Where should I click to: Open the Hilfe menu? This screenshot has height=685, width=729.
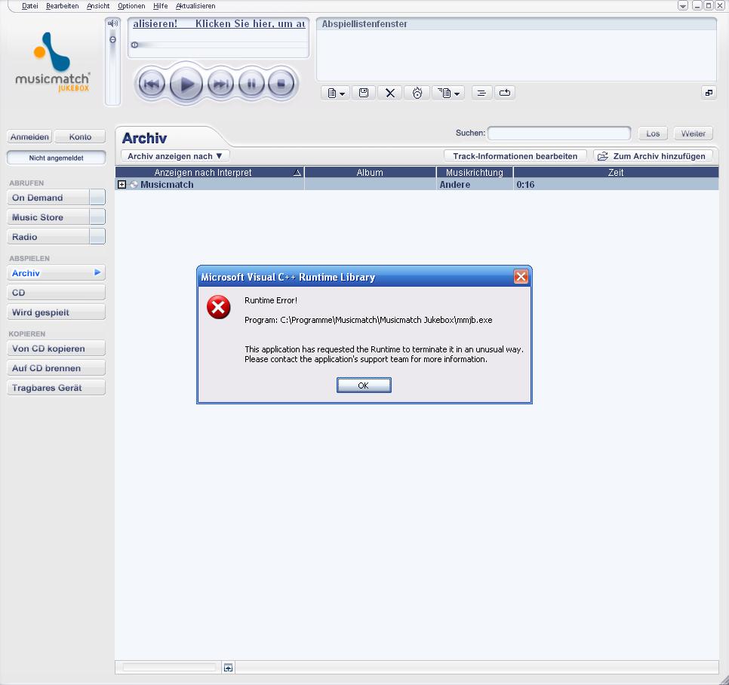(x=161, y=6)
